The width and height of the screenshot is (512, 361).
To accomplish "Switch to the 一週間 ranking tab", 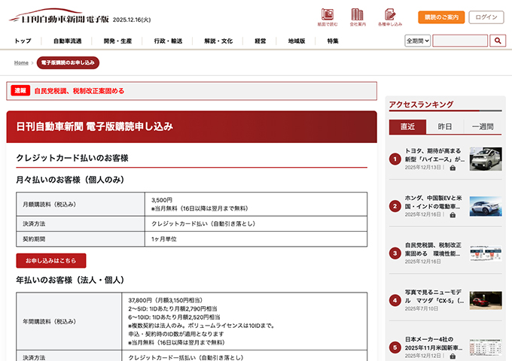I will 483,126.
